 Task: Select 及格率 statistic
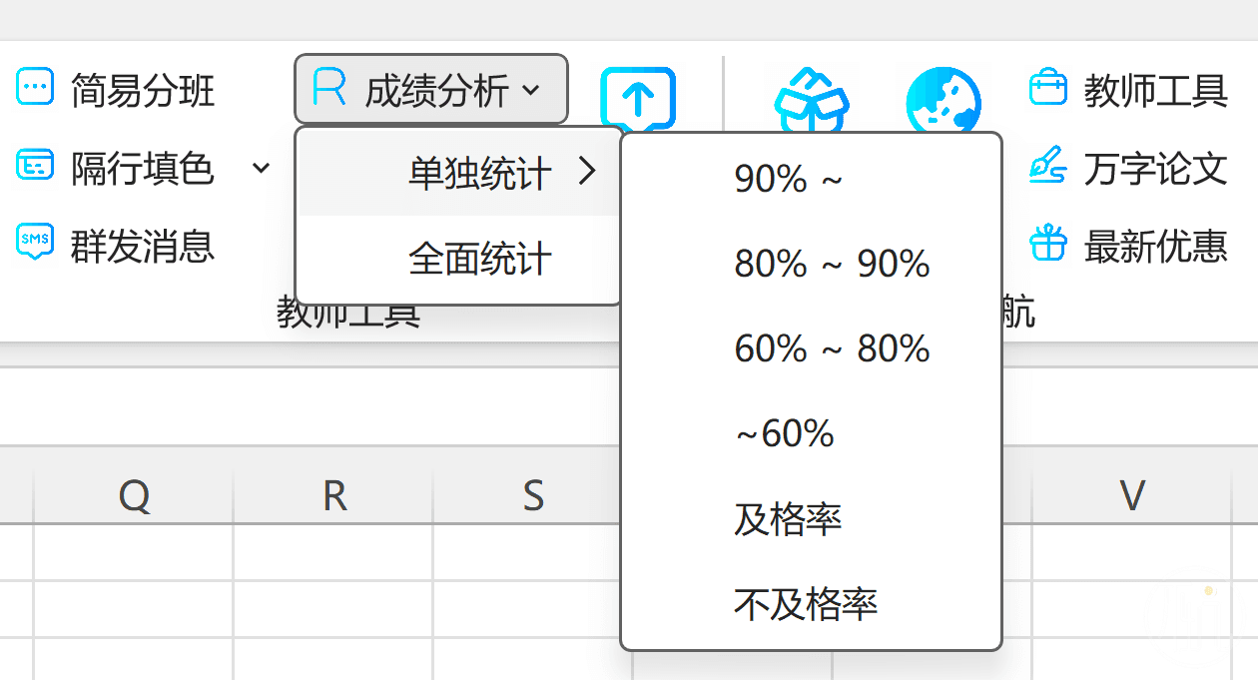[788, 519]
